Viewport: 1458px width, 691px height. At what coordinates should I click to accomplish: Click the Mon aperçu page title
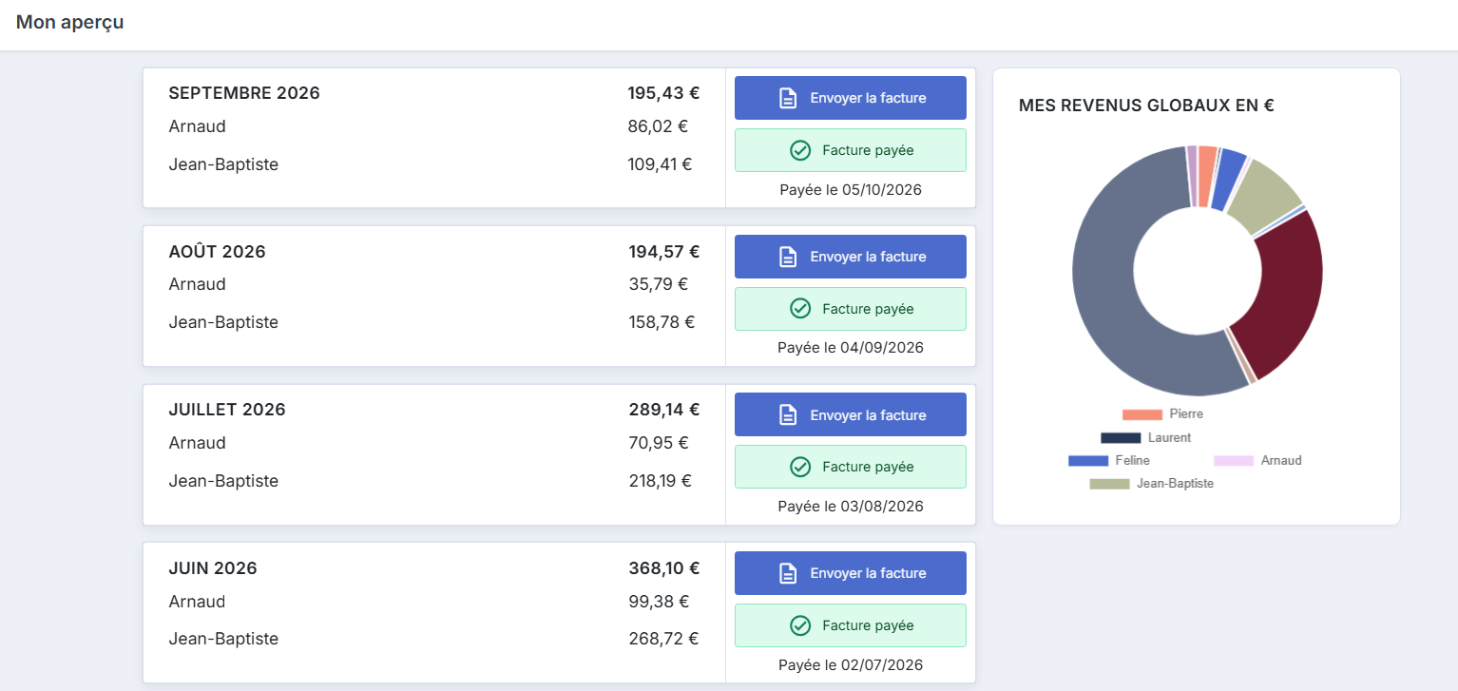[69, 23]
